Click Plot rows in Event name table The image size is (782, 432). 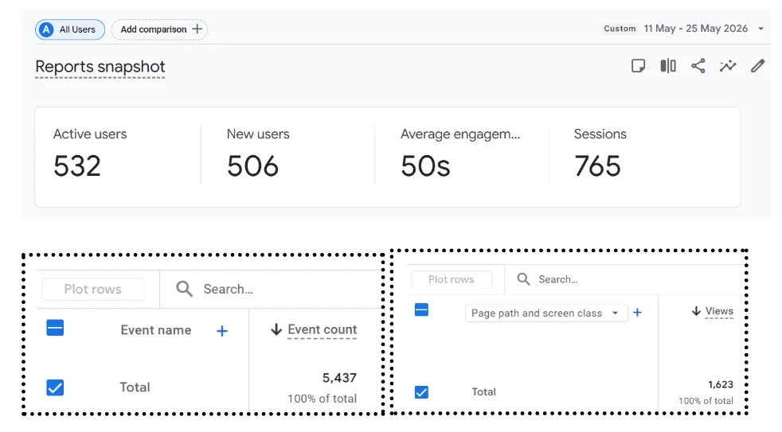[92, 289]
